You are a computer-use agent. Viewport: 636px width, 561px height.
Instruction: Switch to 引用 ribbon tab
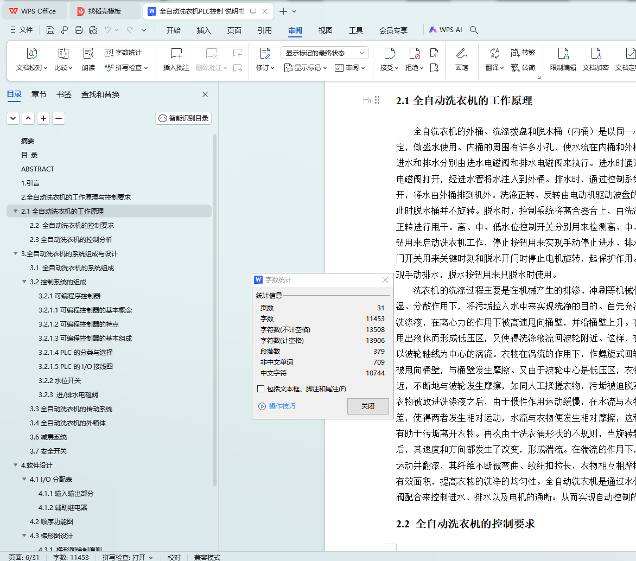[264, 30]
